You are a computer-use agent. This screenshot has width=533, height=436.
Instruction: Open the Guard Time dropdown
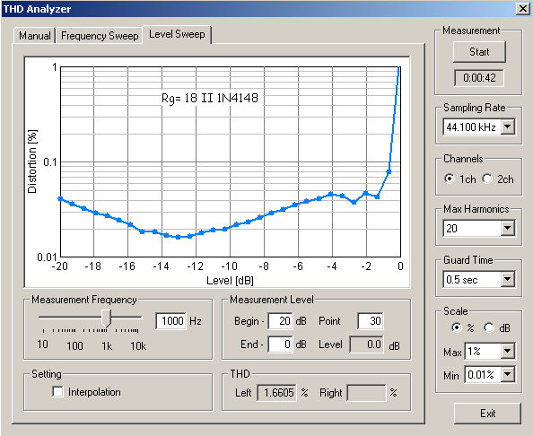508,279
